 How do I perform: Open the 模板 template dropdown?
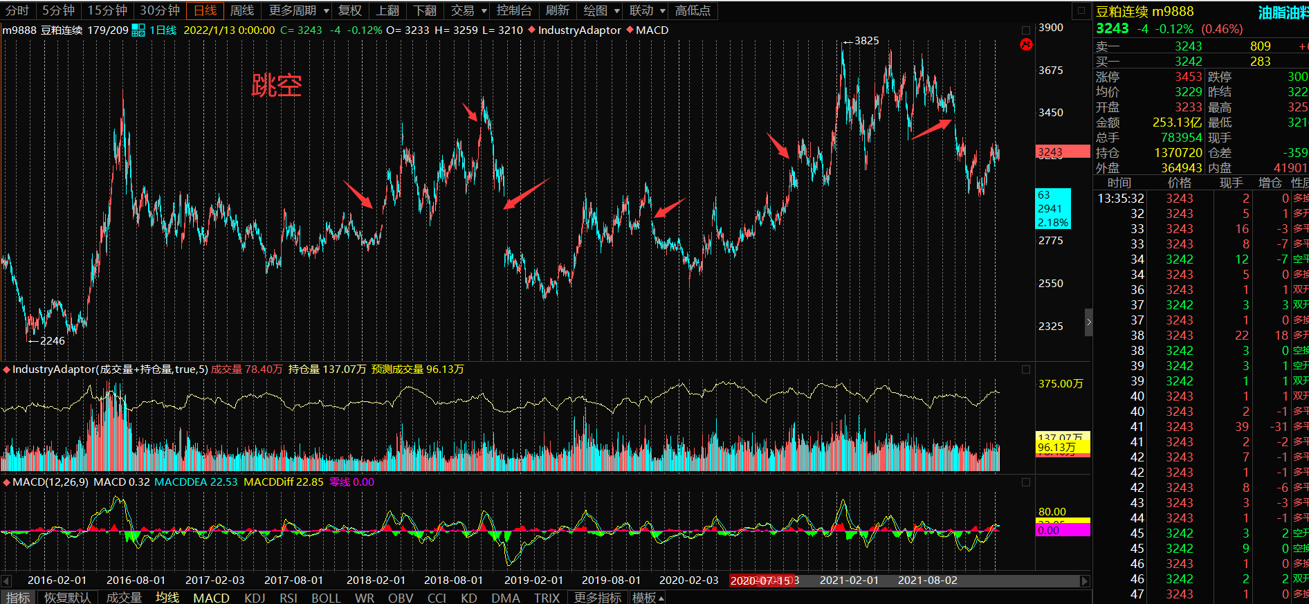click(x=648, y=598)
